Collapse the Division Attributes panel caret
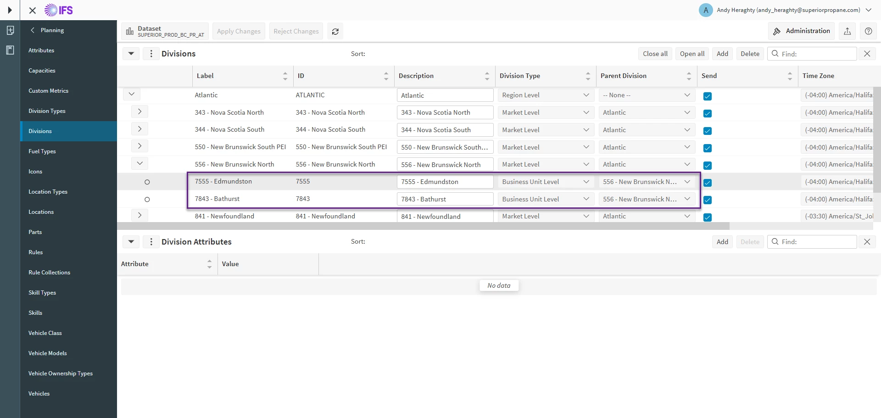This screenshot has height=418, width=881. click(x=131, y=242)
